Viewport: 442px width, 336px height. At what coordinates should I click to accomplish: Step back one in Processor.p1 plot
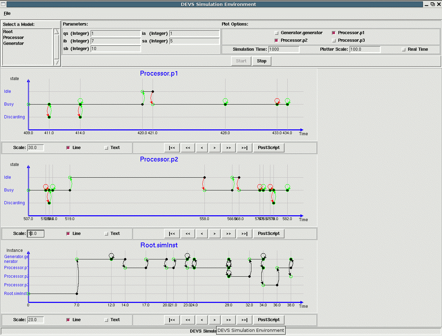202,148
